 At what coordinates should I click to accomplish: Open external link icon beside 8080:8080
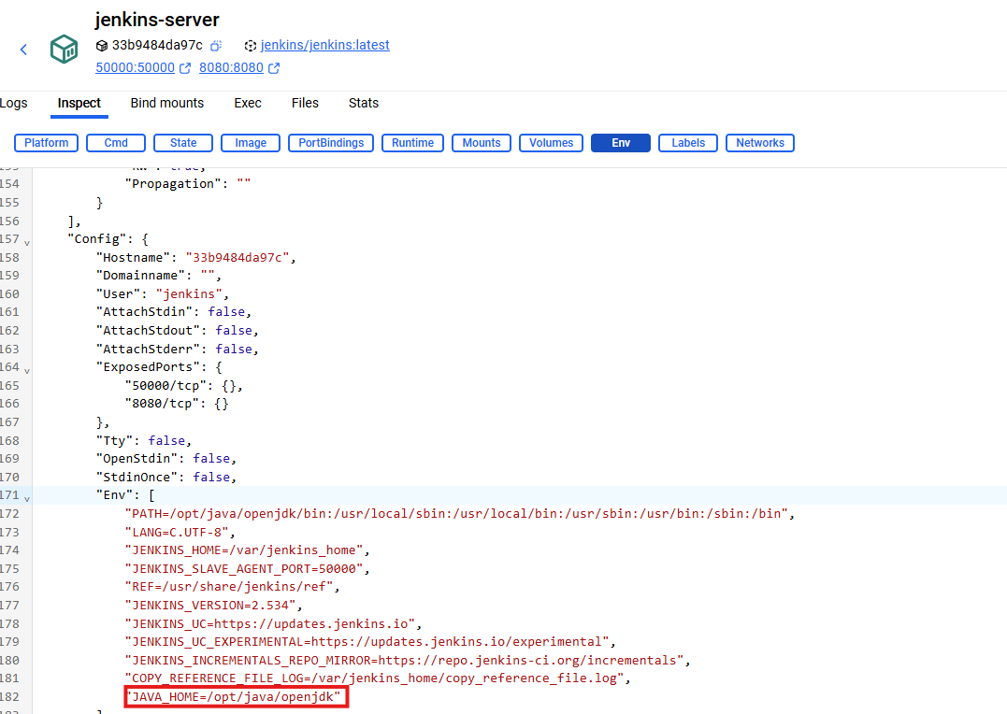[274, 68]
